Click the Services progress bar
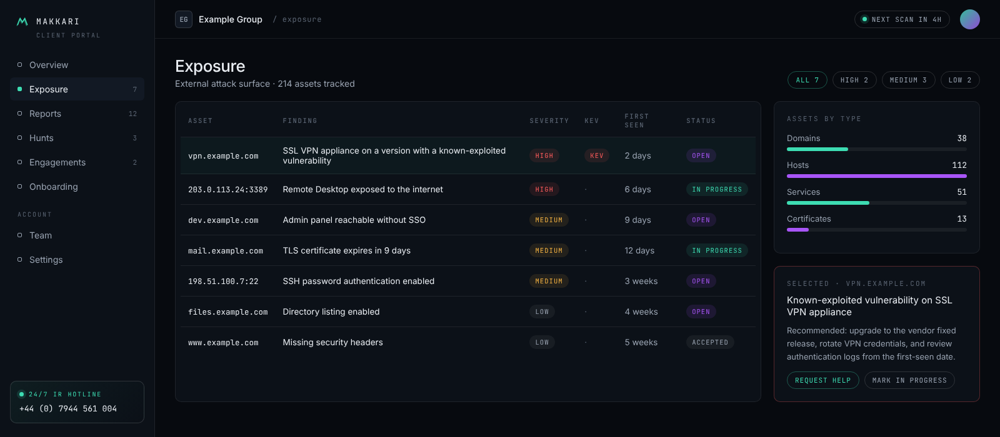Screen dimensions: 1000x437 [x=877, y=203]
